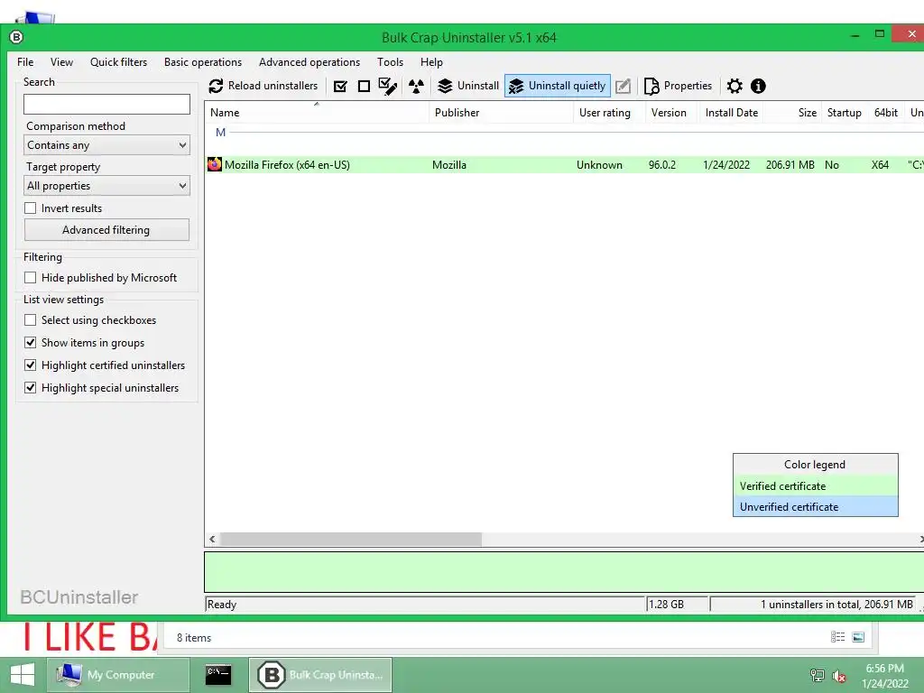Toggle Invert results checkbox
This screenshot has height=693, width=924.
30,208
